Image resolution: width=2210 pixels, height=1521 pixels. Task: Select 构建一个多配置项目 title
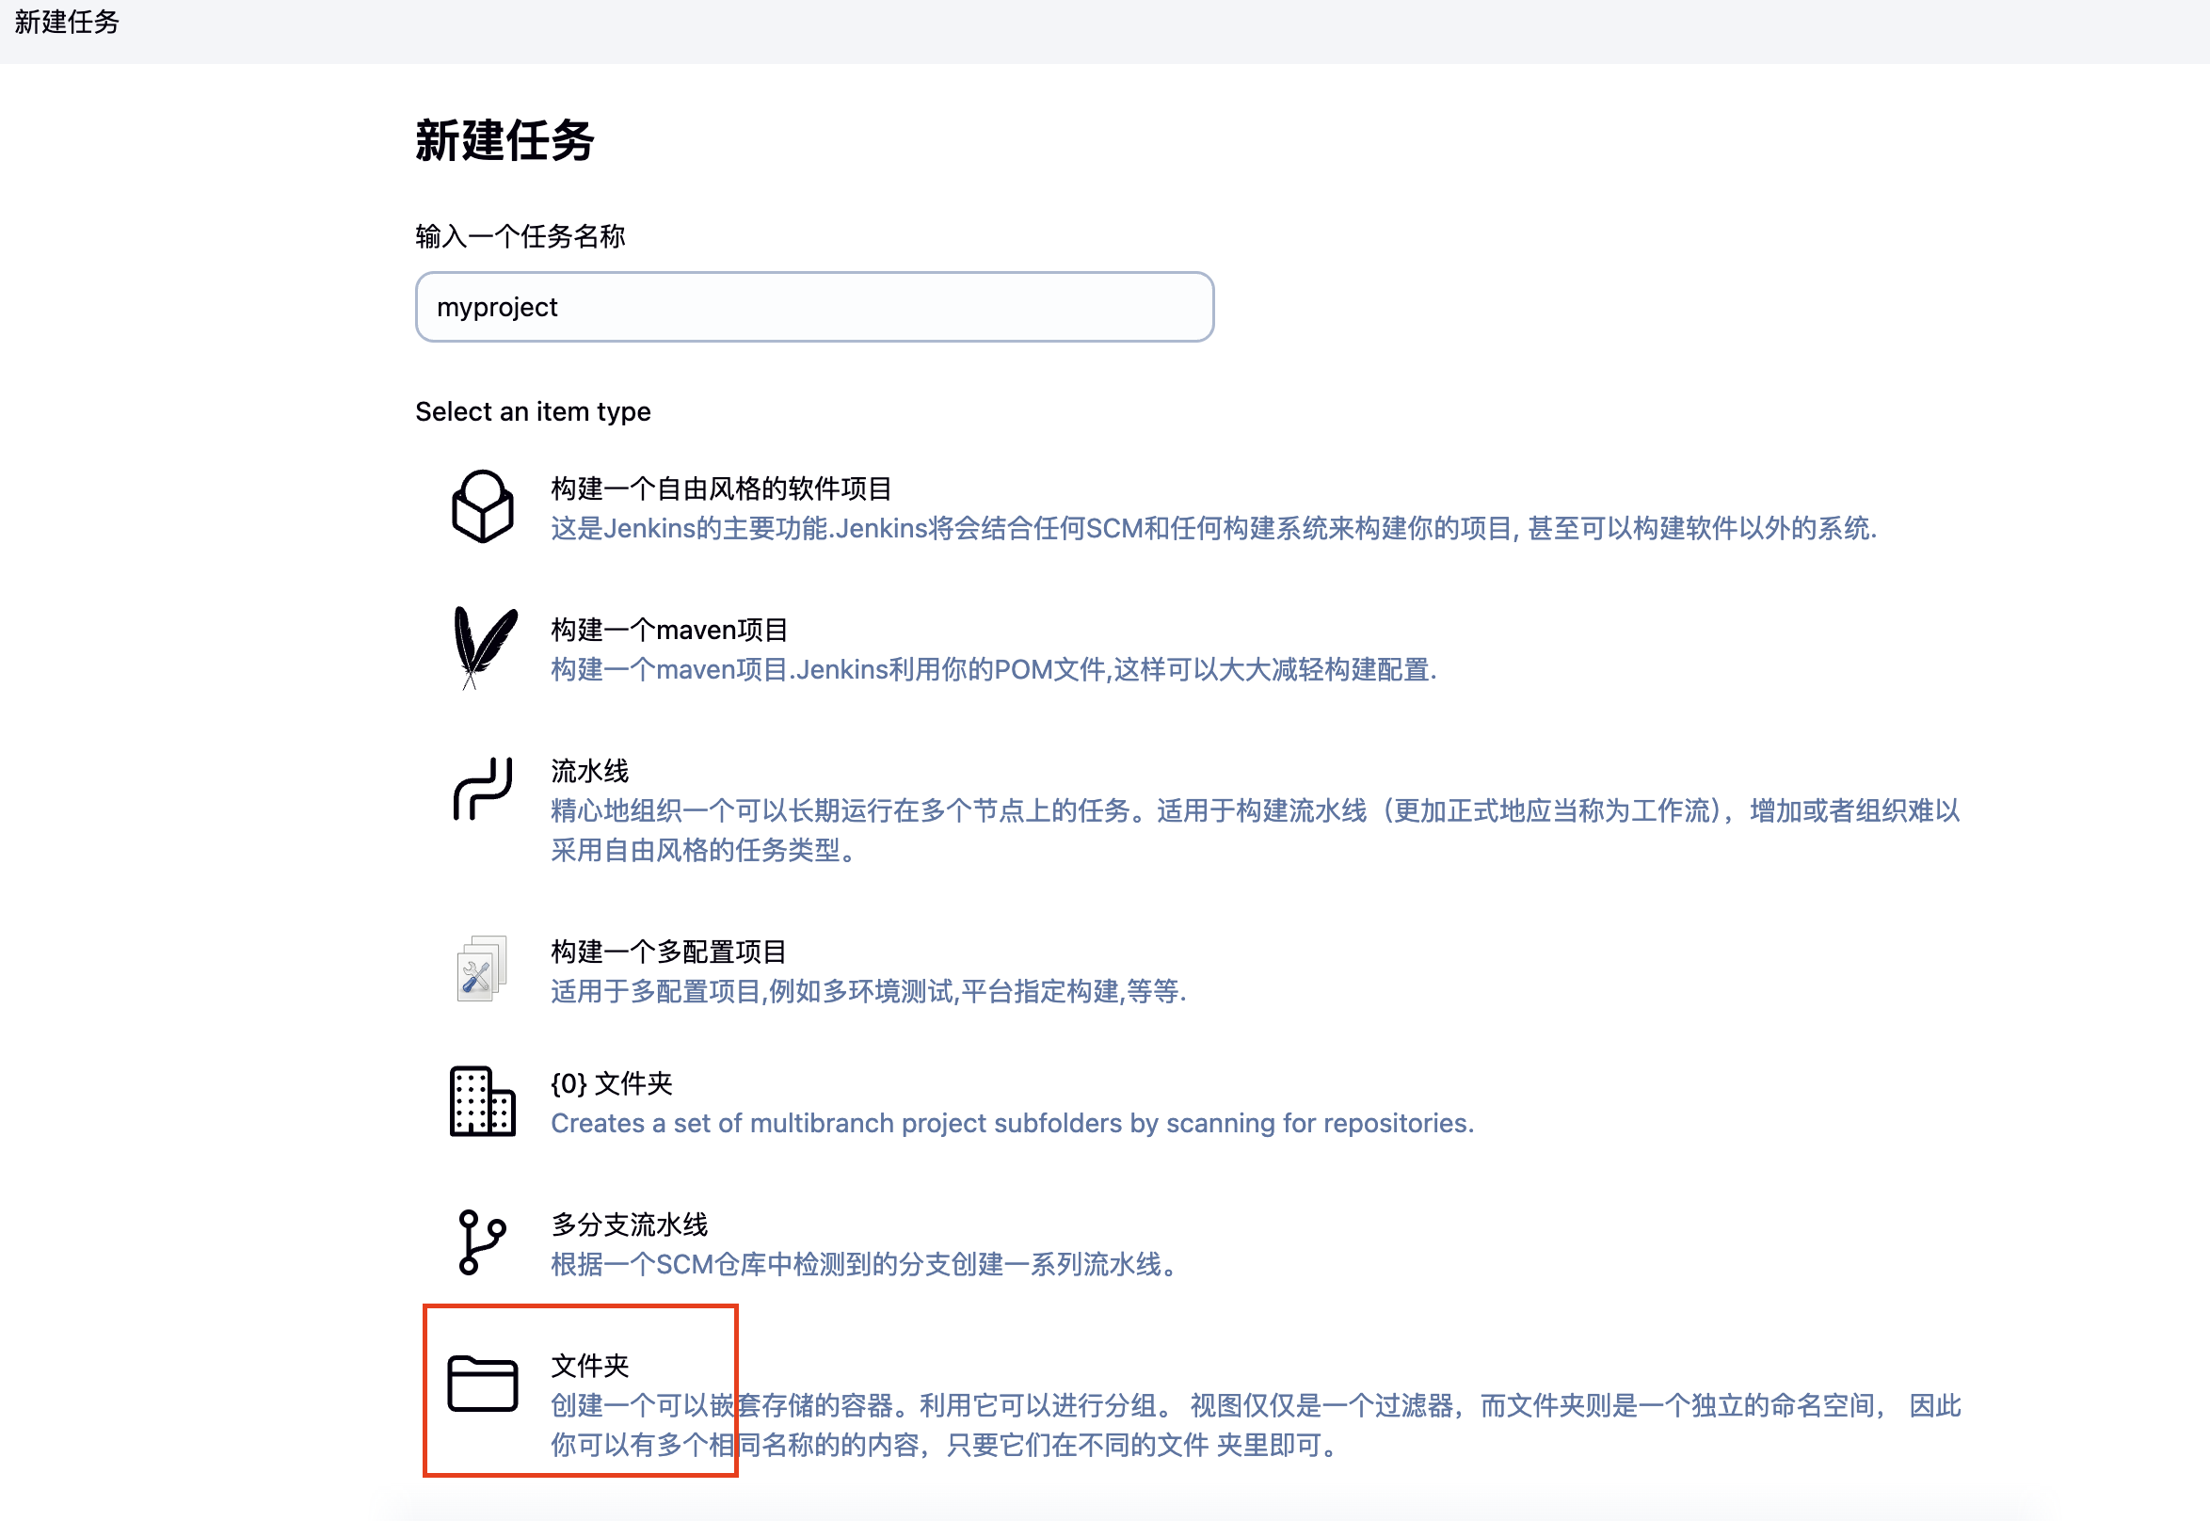[669, 952]
